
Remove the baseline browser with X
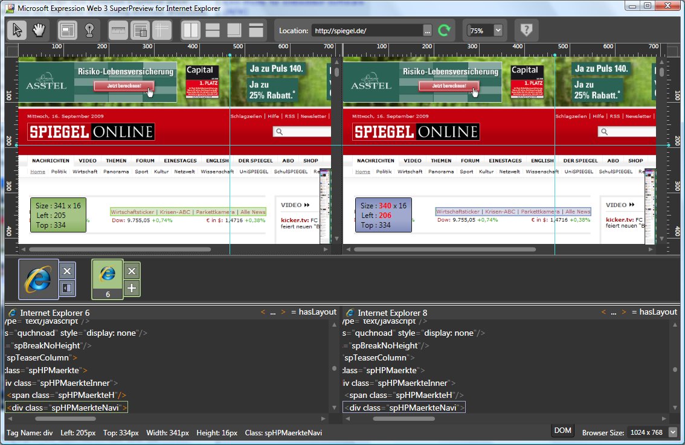pyautogui.click(x=67, y=271)
